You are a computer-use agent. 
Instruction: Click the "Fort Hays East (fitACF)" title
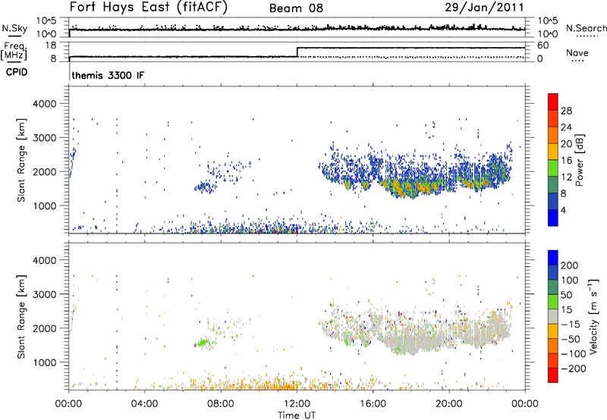148,7
